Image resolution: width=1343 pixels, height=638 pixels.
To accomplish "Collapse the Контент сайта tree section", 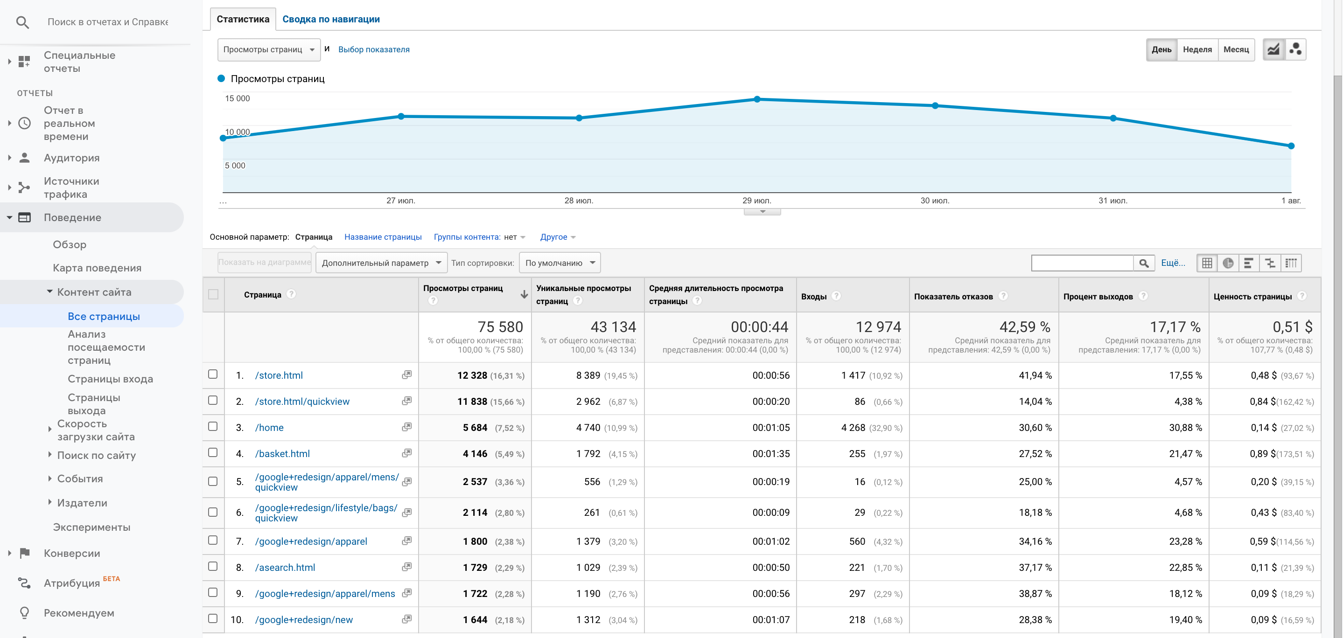I will [49, 292].
